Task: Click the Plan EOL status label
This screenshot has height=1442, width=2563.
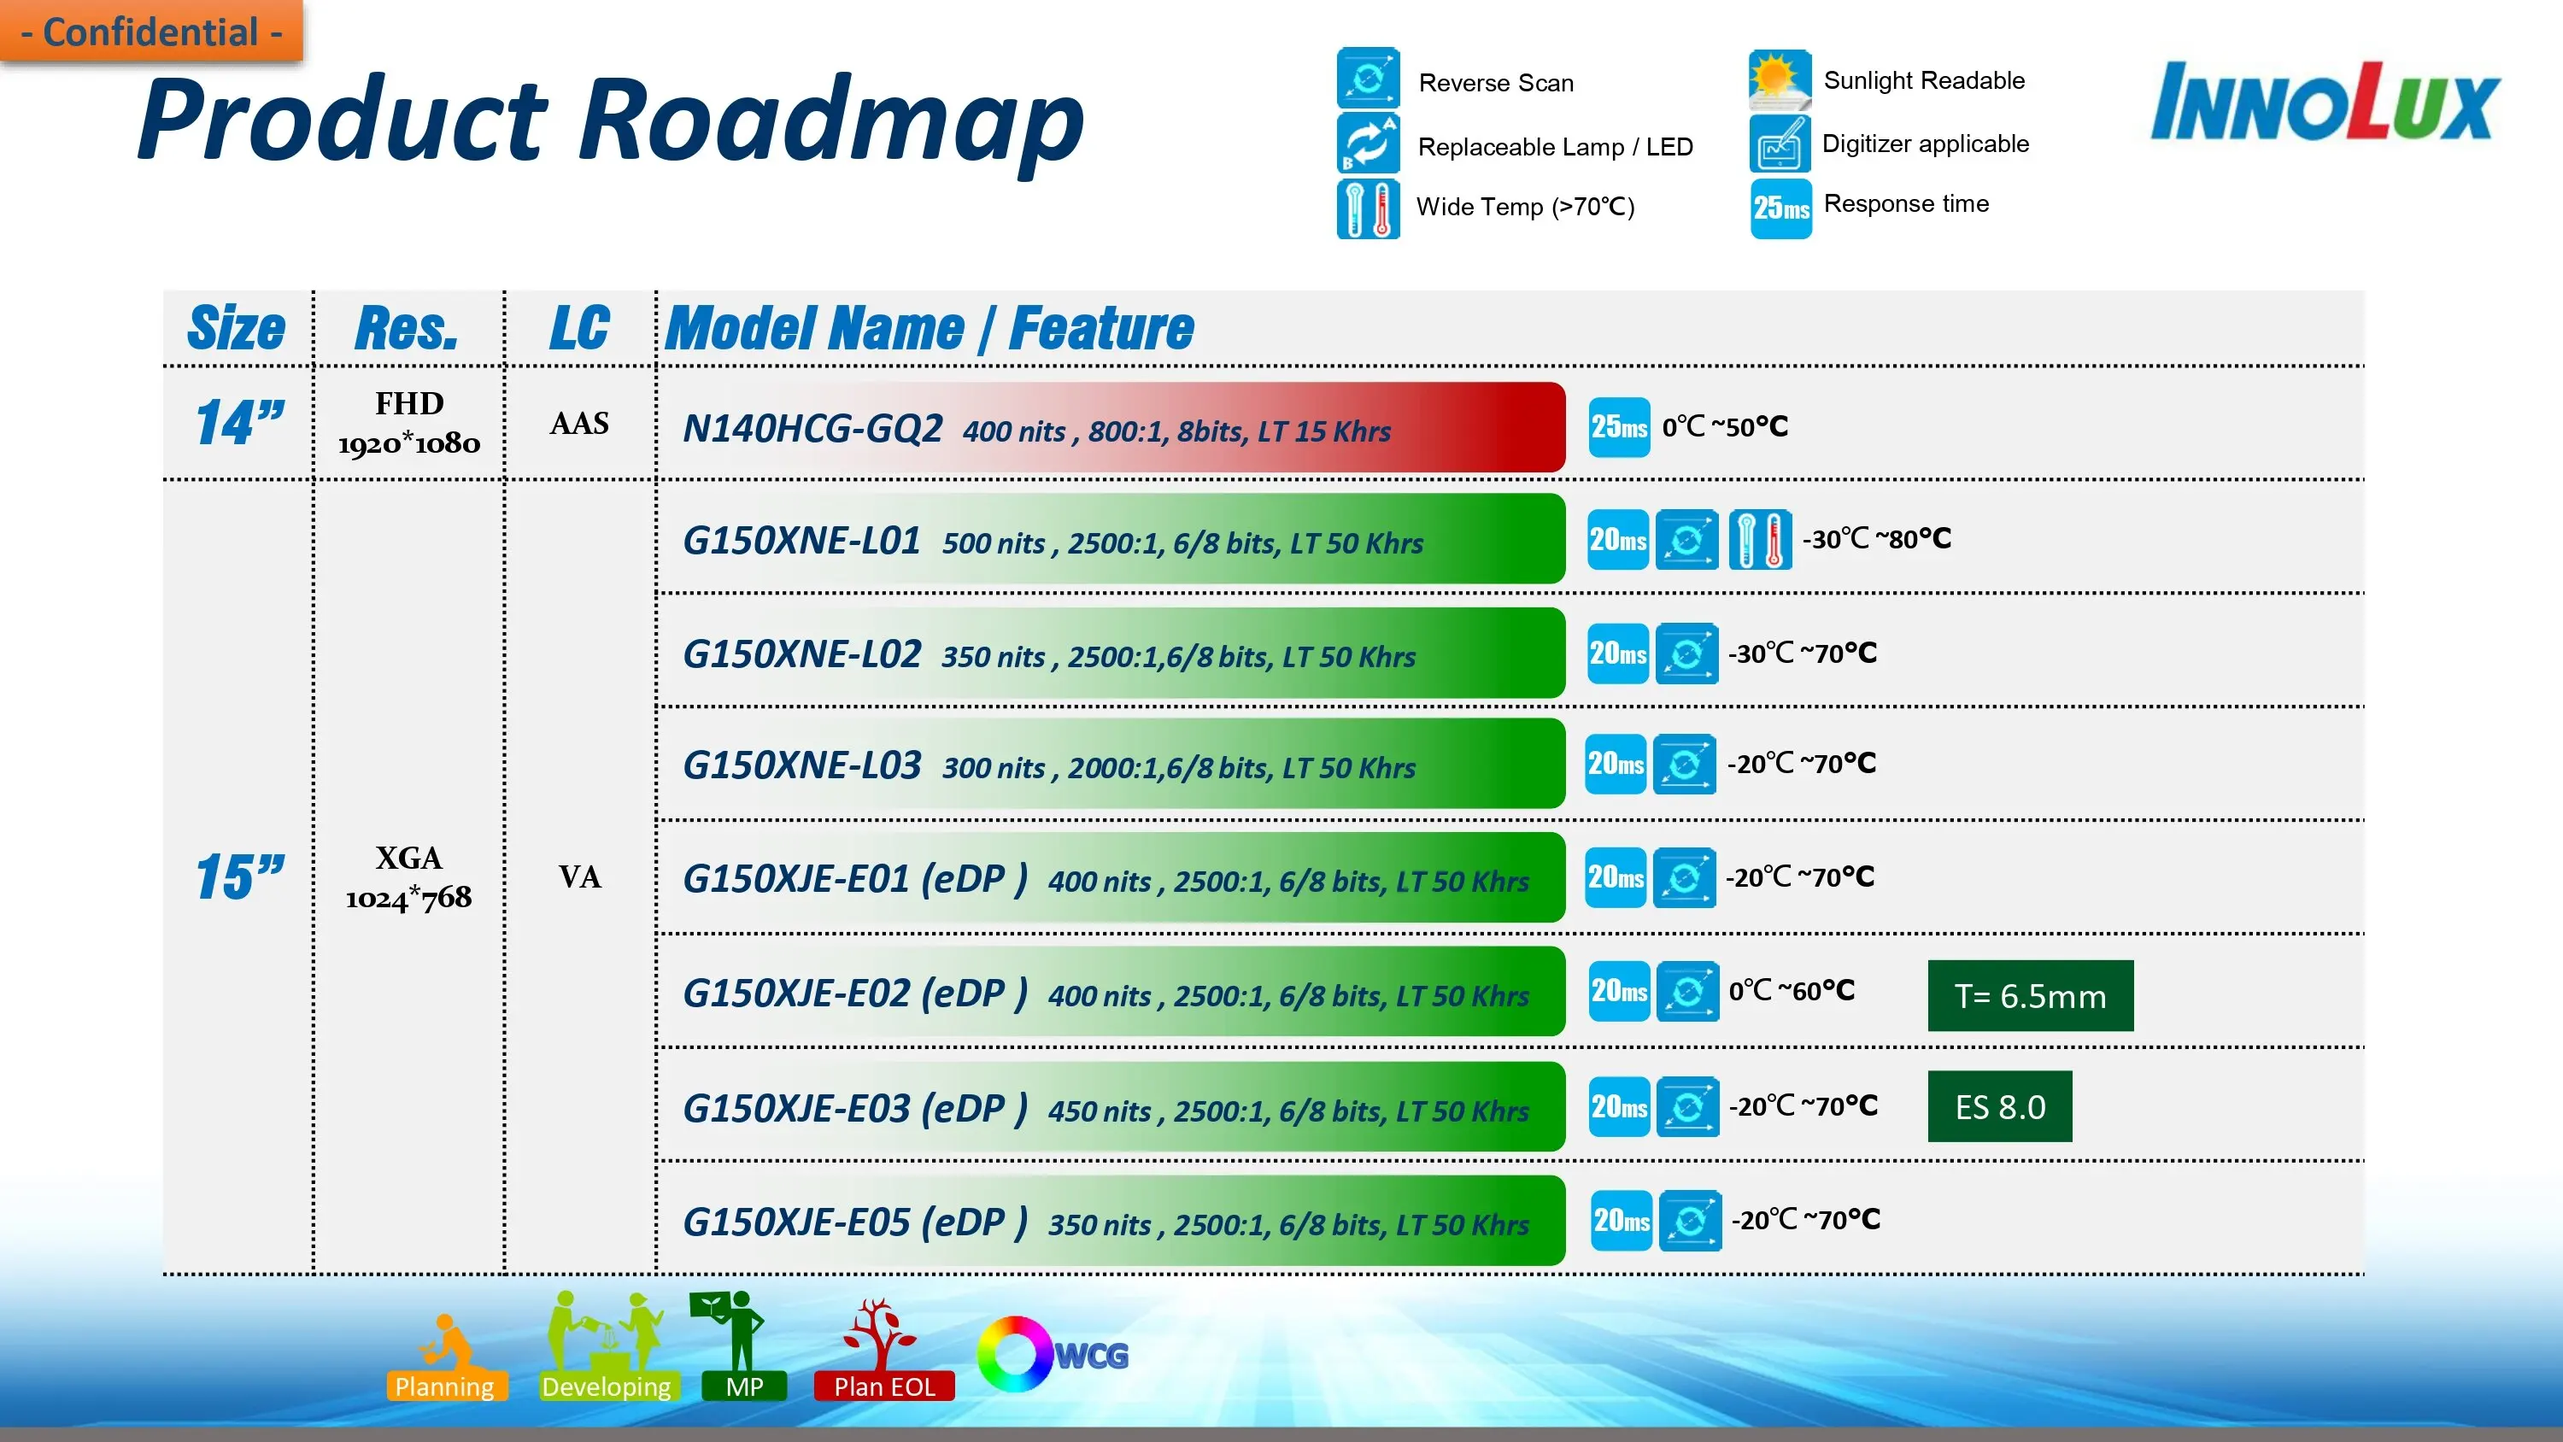Action: pos(883,1386)
